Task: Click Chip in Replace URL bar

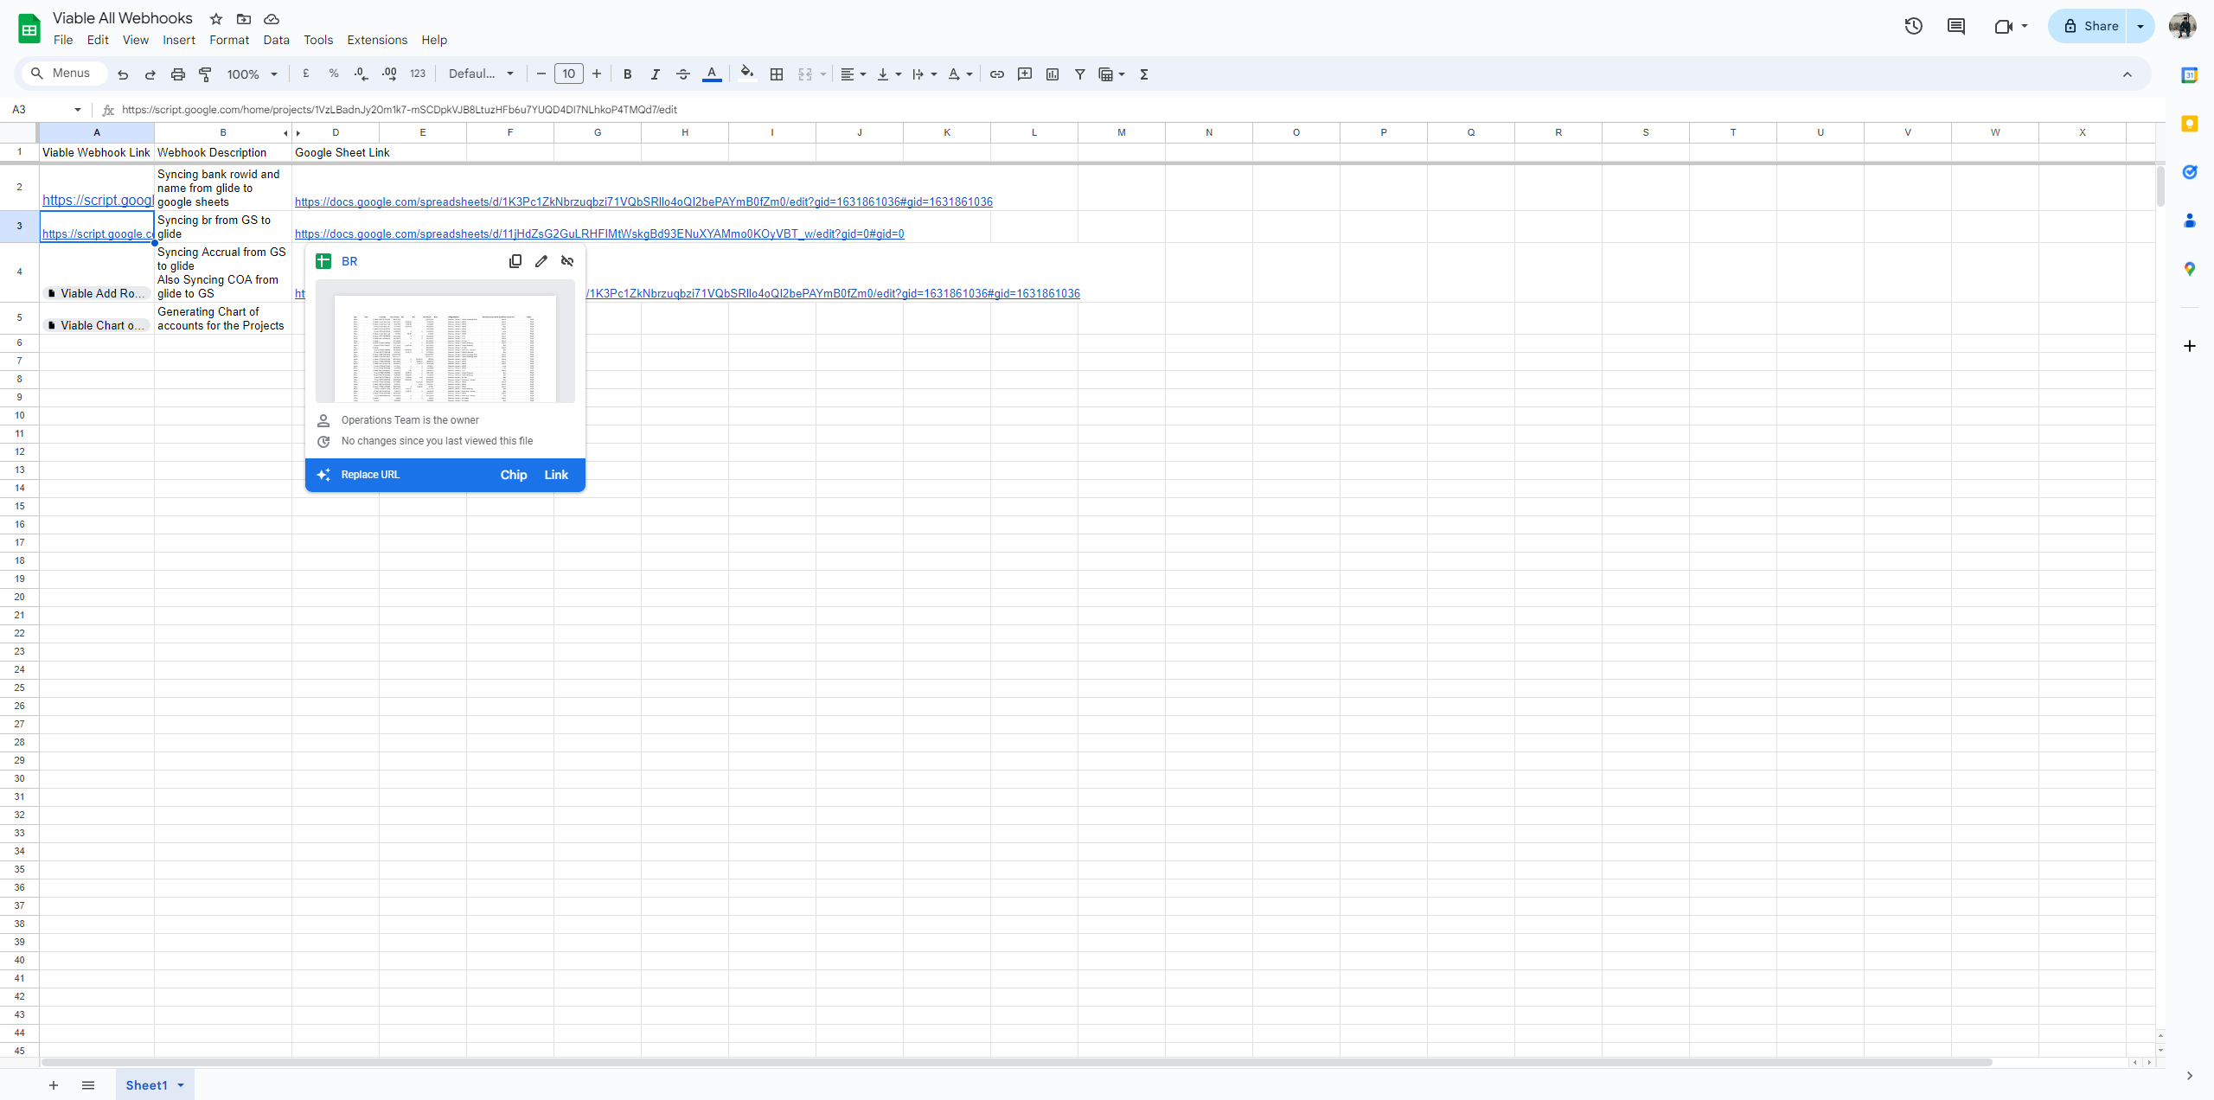Action: click(514, 475)
